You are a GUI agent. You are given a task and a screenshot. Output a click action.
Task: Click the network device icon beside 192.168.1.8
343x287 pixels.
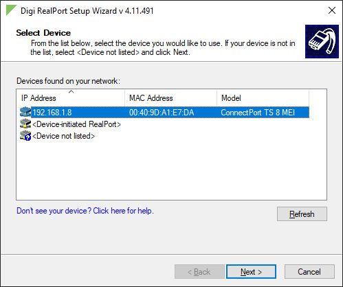[x=25, y=112]
